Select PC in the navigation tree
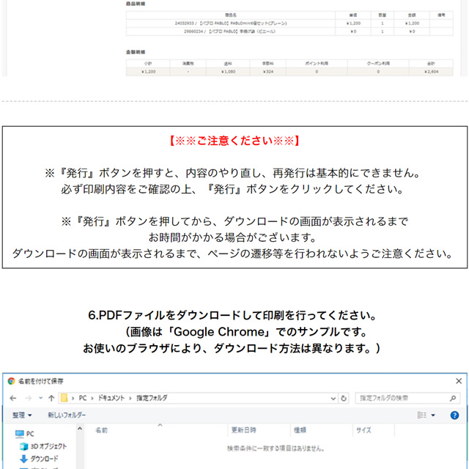This screenshot has width=469, height=469. point(29,433)
